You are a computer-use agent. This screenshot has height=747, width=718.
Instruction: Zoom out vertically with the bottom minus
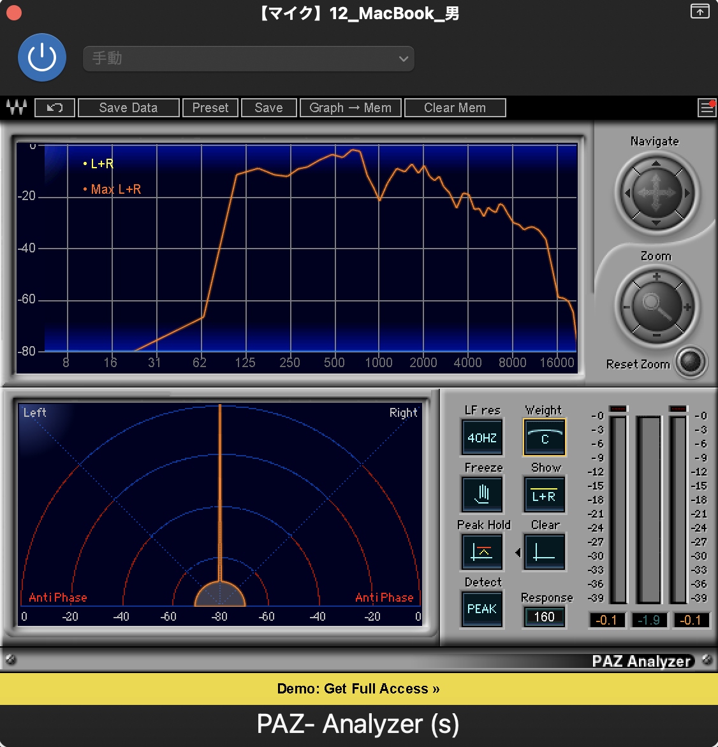tap(657, 336)
